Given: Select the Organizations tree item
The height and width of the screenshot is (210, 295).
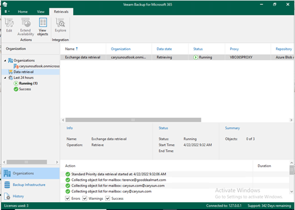Looking at the screenshot, I should (x=24, y=60).
